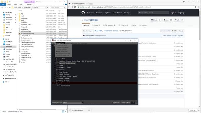
Task: Go up one folder in File Explorer
Action: (x=10, y=8)
